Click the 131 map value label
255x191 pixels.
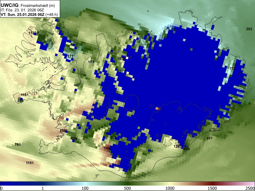click(70, 56)
